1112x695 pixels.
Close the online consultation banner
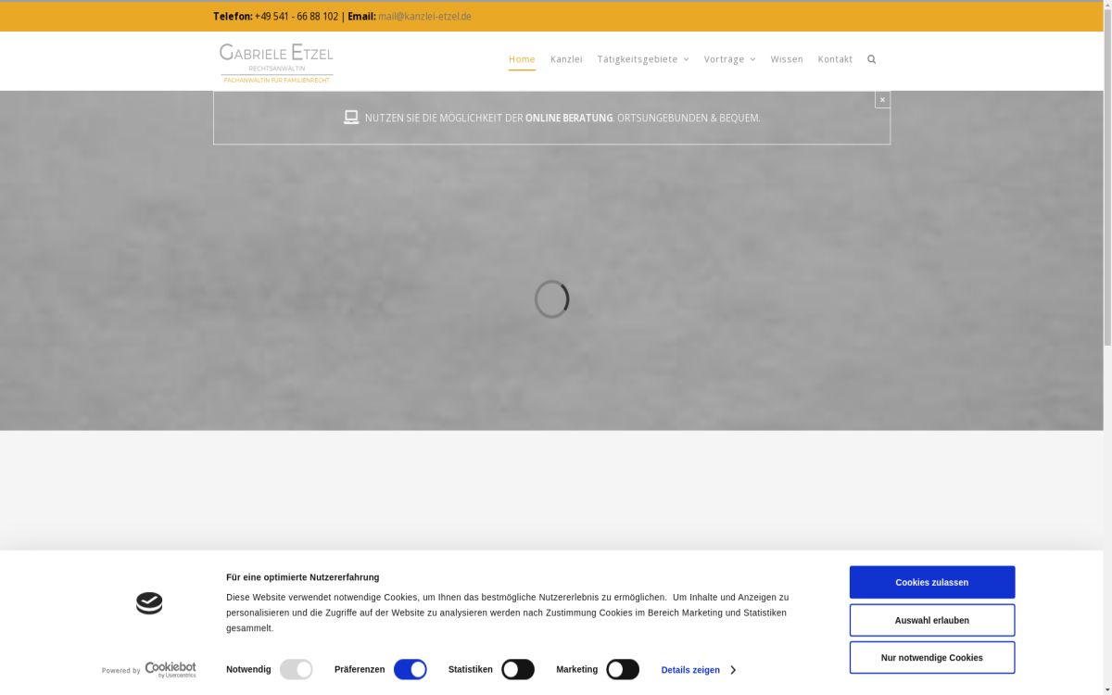882,99
